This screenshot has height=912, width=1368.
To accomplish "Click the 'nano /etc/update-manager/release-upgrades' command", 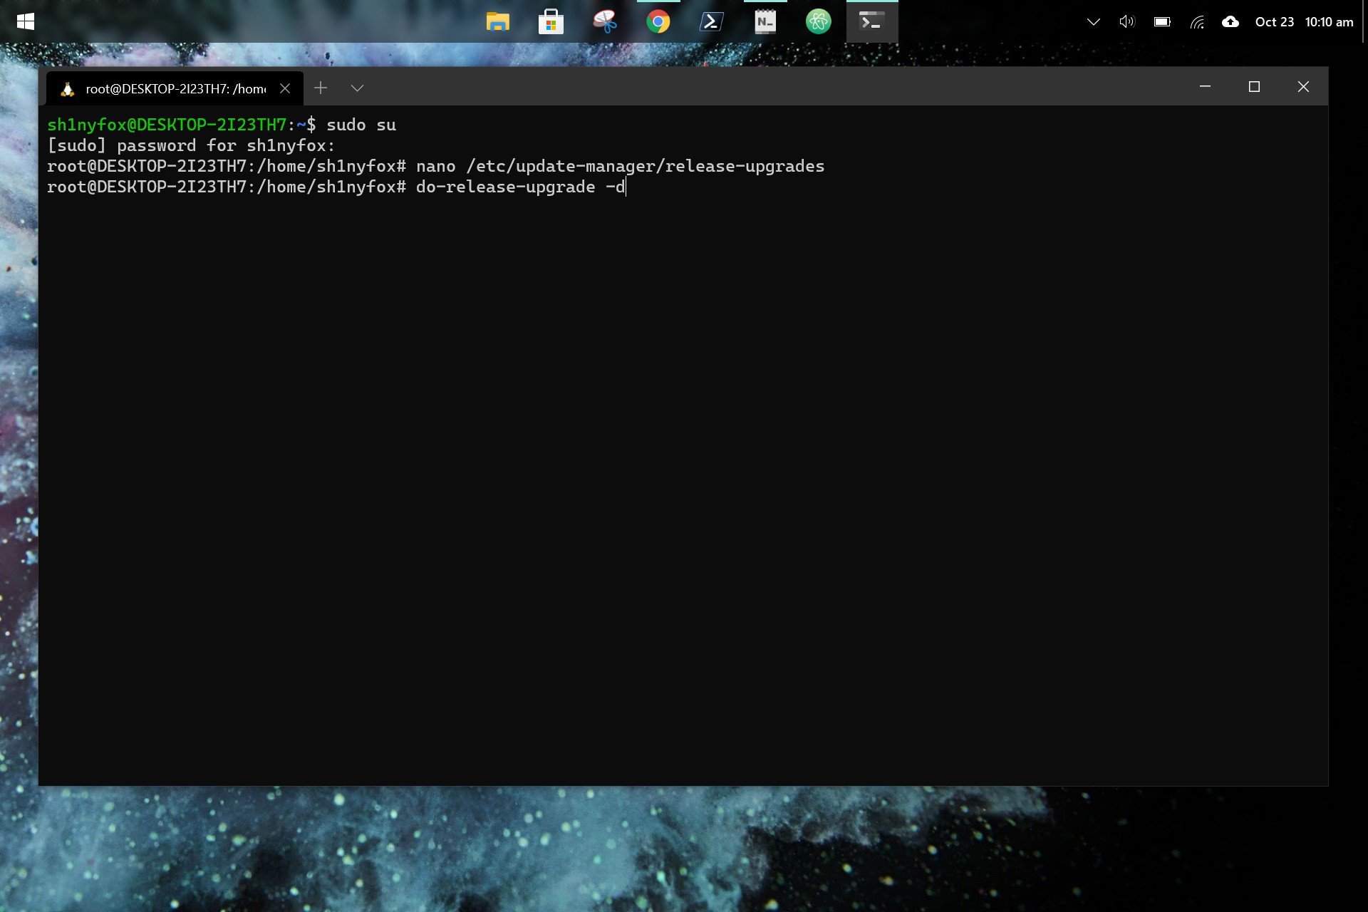I will click(620, 166).
